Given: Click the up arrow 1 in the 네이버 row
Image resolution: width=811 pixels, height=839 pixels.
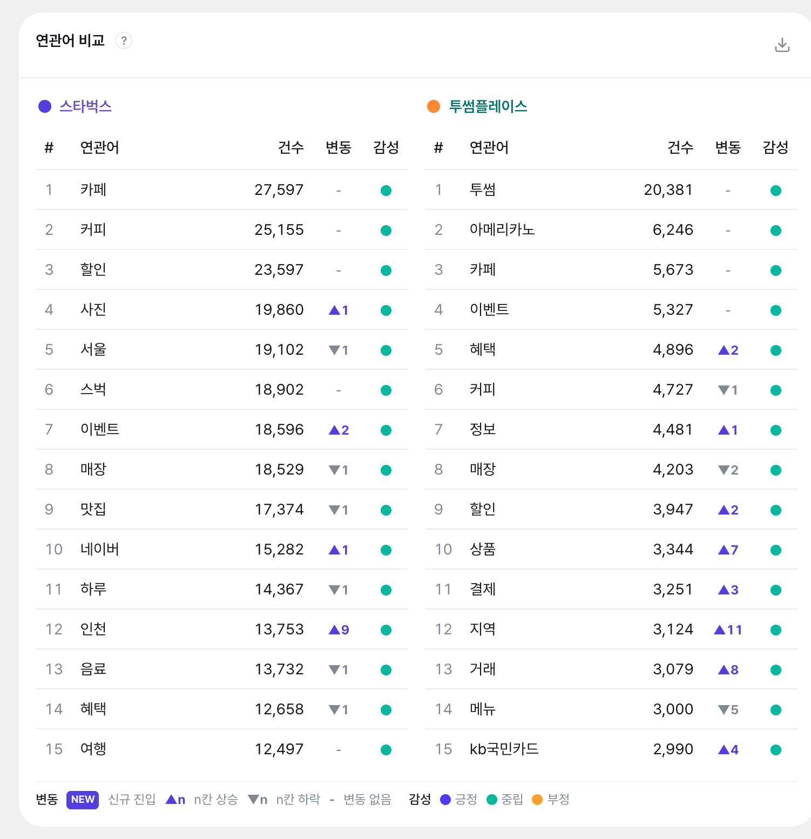Looking at the screenshot, I should (339, 550).
